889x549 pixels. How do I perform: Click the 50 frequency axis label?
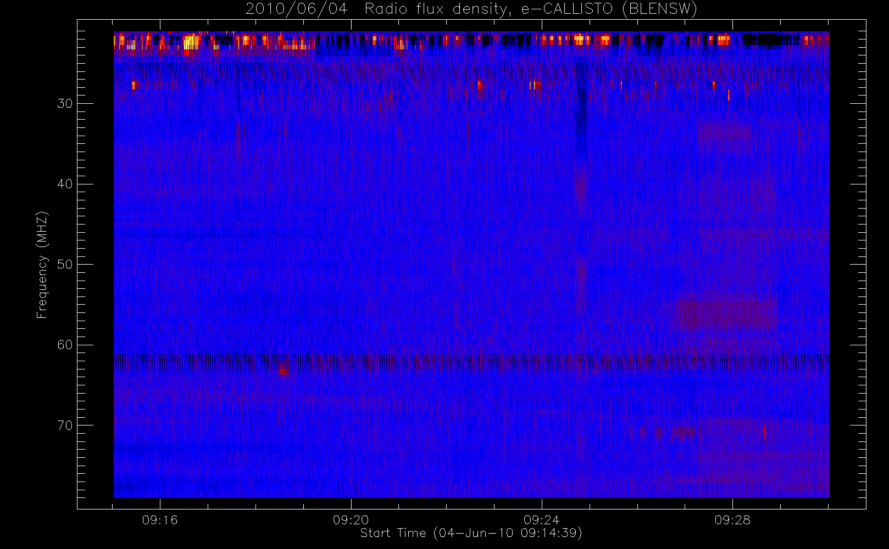pos(65,264)
